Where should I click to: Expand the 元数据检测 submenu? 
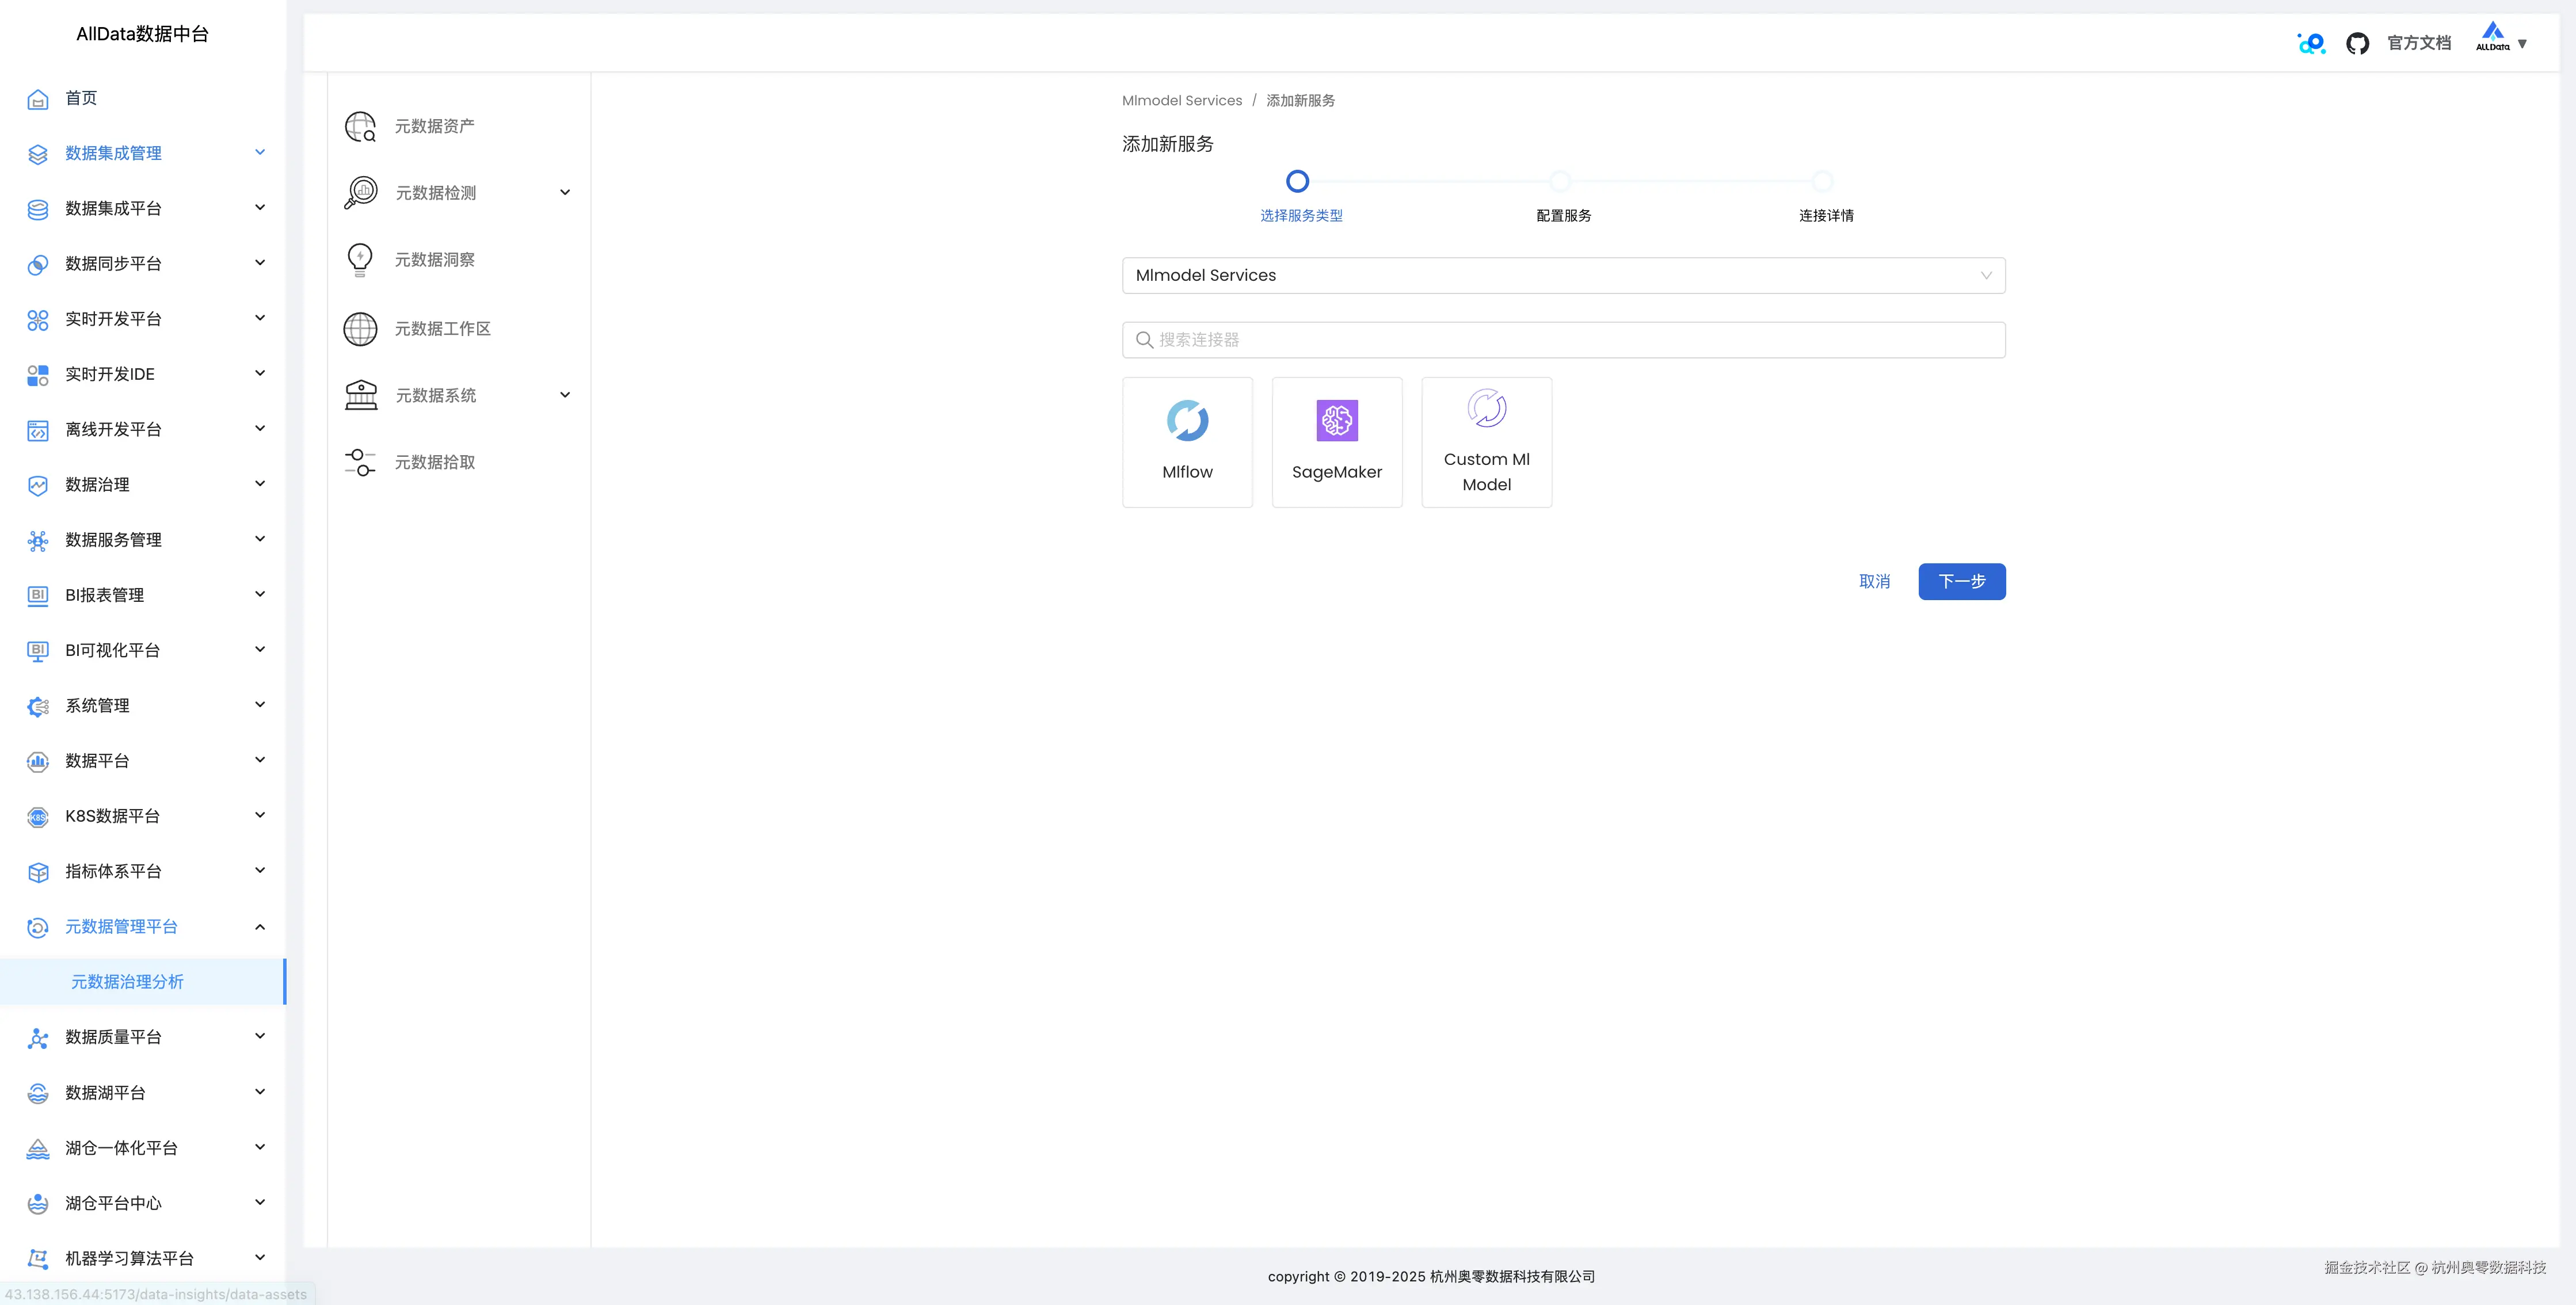point(565,192)
